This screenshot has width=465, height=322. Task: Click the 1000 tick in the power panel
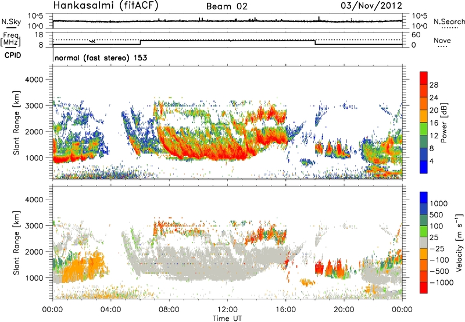coord(34,158)
